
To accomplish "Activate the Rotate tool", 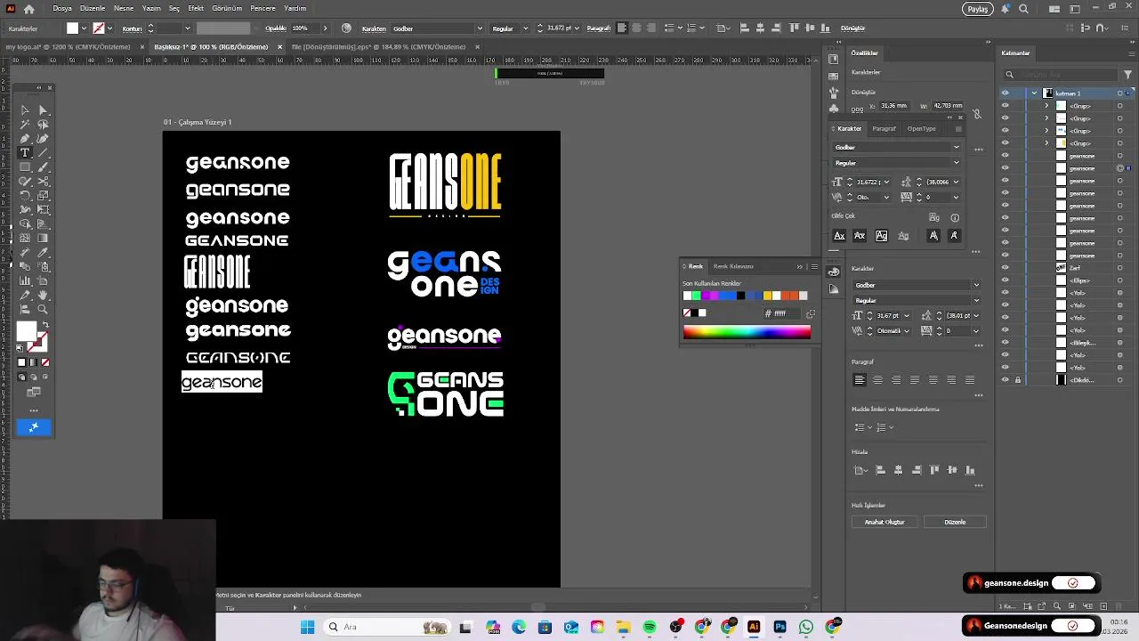I will point(25,196).
